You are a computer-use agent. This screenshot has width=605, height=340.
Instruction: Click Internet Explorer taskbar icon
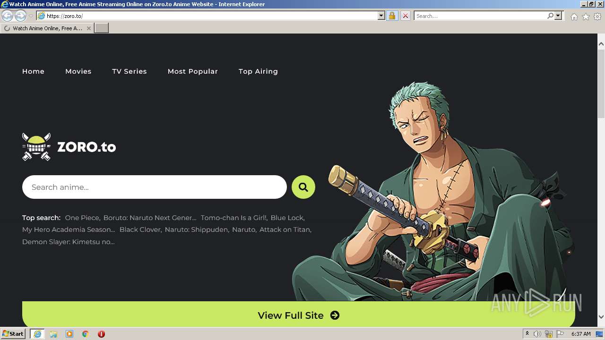click(x=37, y=334)
